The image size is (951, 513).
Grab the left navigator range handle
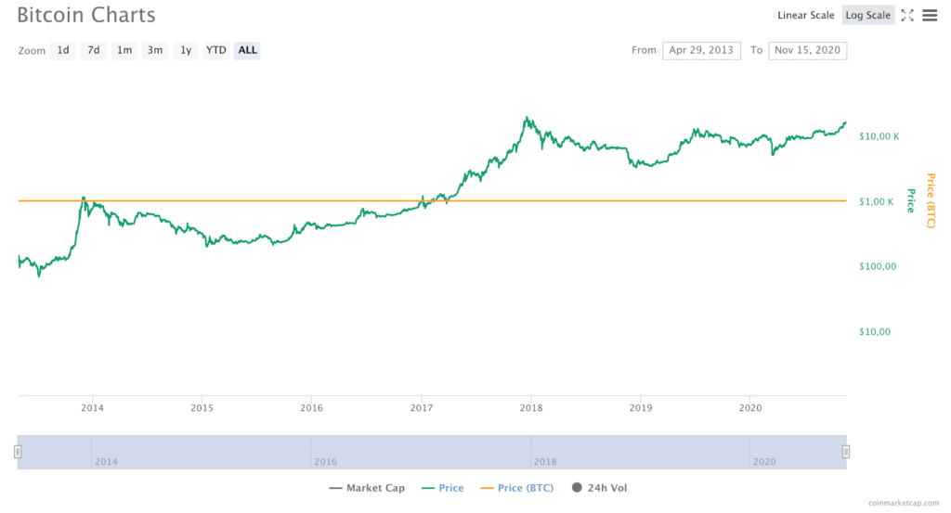pyautogui.click(x=18, y=452)
